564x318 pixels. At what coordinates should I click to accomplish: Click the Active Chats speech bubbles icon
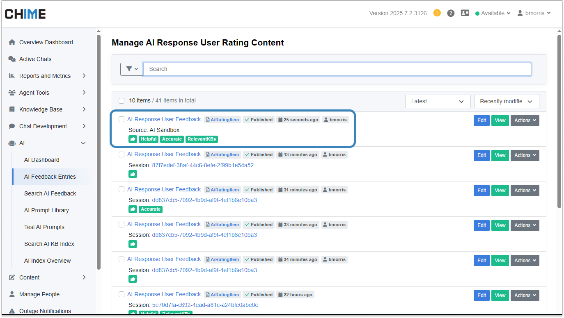12,59
